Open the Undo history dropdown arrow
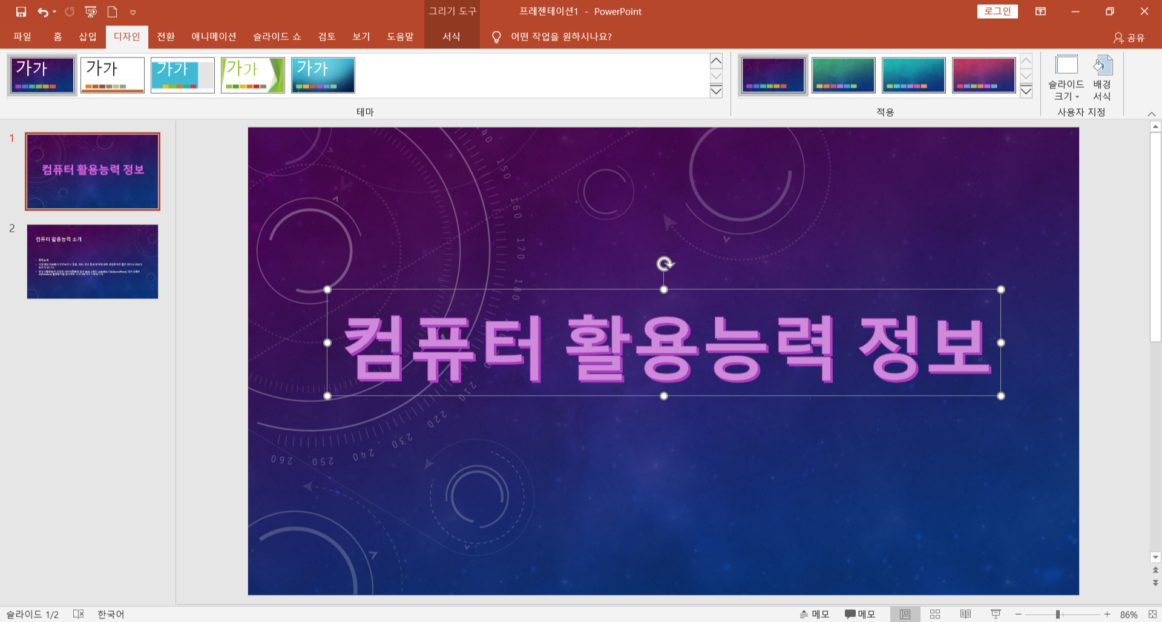1162x622 pixels. 54,11
